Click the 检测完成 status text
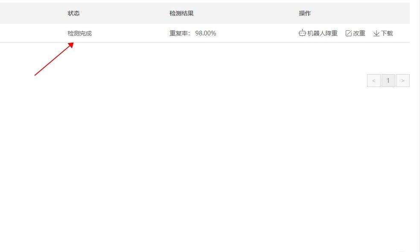The width and height of the screenshot is (420, 252). (79, 33)
